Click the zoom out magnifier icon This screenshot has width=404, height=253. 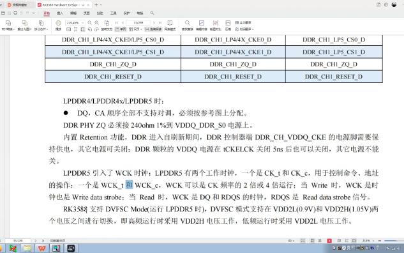point(89,23)
